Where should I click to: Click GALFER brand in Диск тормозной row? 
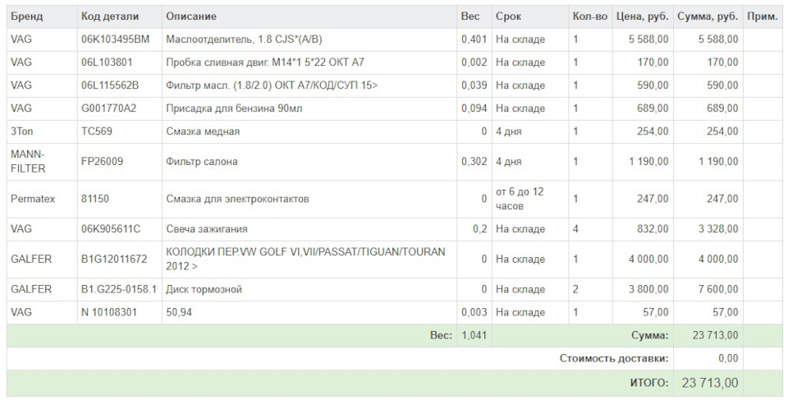pyautogui.click(x=31, y=289)
